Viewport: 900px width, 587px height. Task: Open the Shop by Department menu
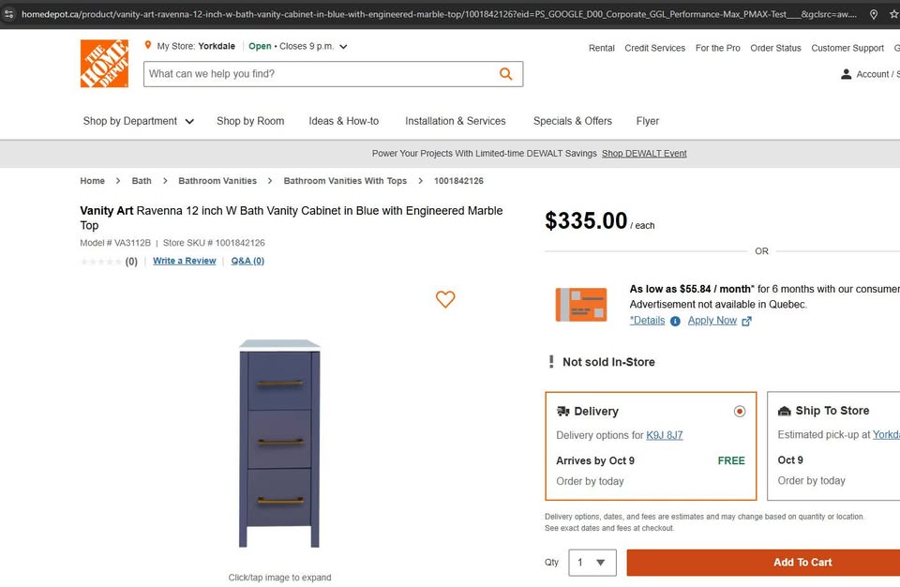point(138,121)
